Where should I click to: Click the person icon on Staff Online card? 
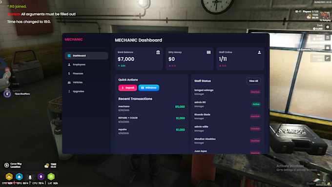pyautogui.click(x=259, y=52)
